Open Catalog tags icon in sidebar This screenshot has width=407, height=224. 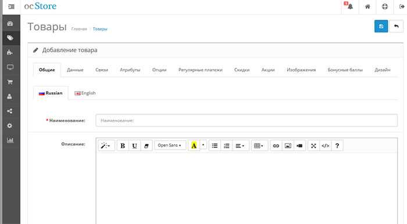[10, 38]
